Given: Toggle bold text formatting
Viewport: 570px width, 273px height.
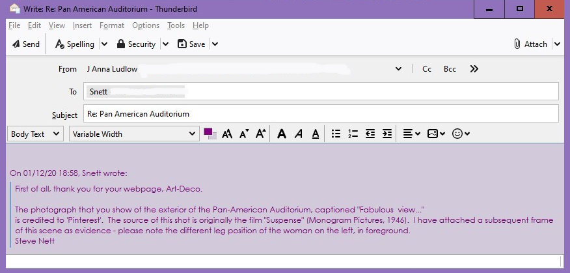Looking at the screenshot, I should coord(281,134).
